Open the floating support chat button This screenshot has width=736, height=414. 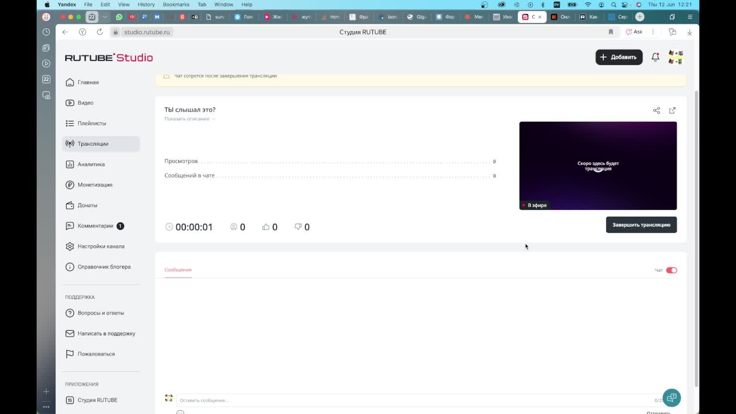coord(672,398)
